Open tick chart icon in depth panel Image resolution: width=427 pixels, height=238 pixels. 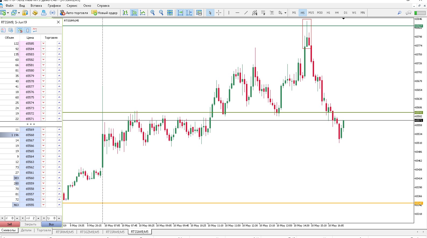coord(3,30)
